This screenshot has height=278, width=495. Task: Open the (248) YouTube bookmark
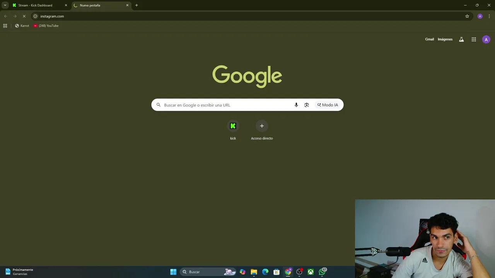(46, 26)
